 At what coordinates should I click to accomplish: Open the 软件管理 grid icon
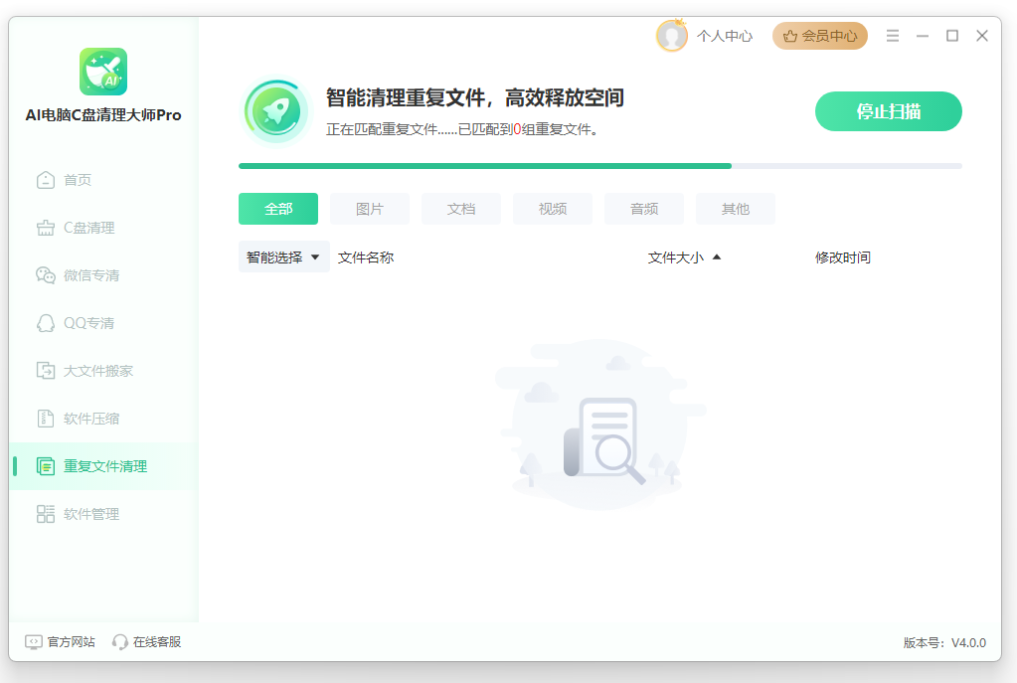point(46,514)
